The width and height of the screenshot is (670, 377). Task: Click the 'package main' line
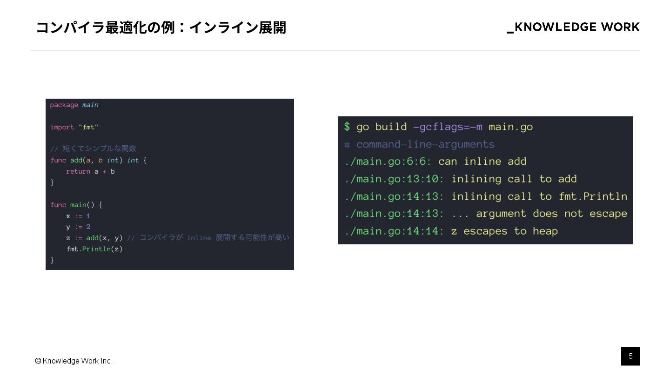coord(74,105)
